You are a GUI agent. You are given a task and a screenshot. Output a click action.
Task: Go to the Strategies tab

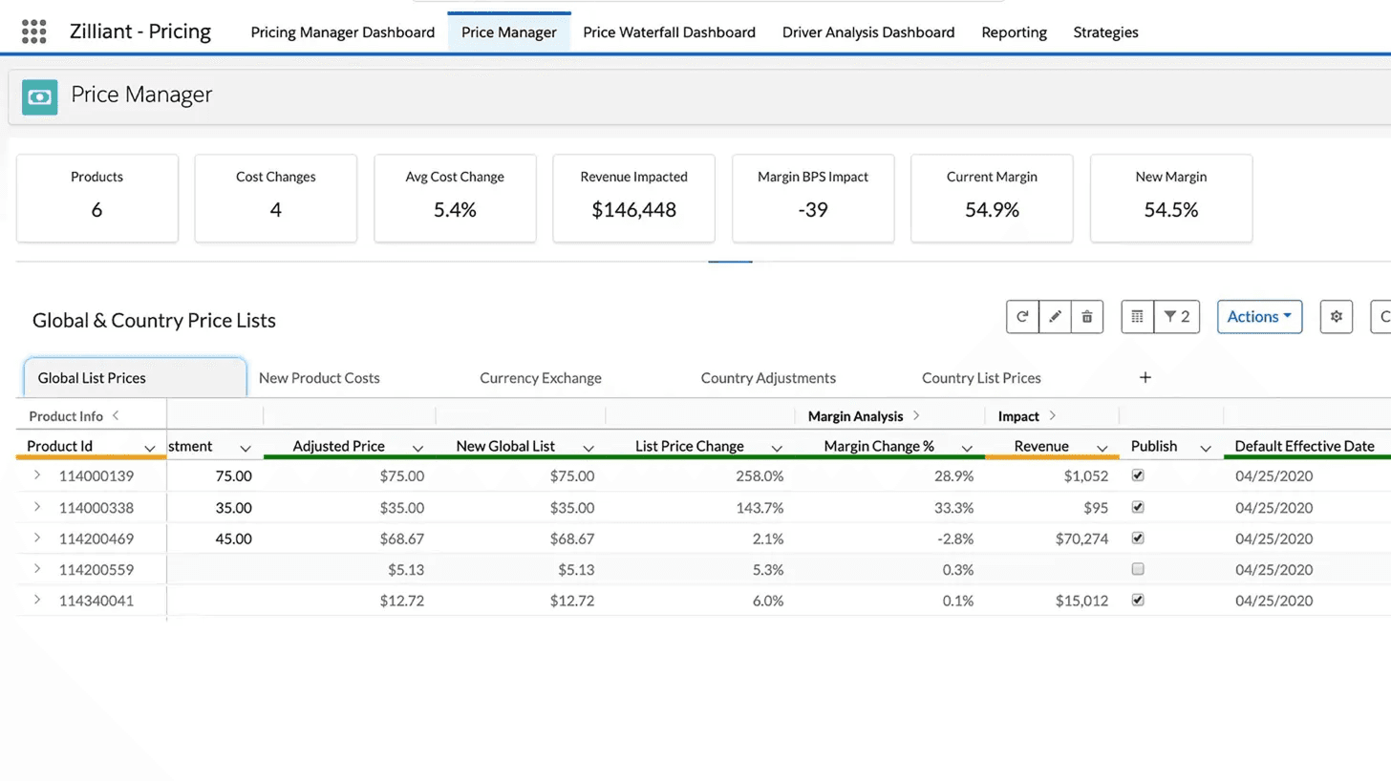click(x=1105, y=32)
